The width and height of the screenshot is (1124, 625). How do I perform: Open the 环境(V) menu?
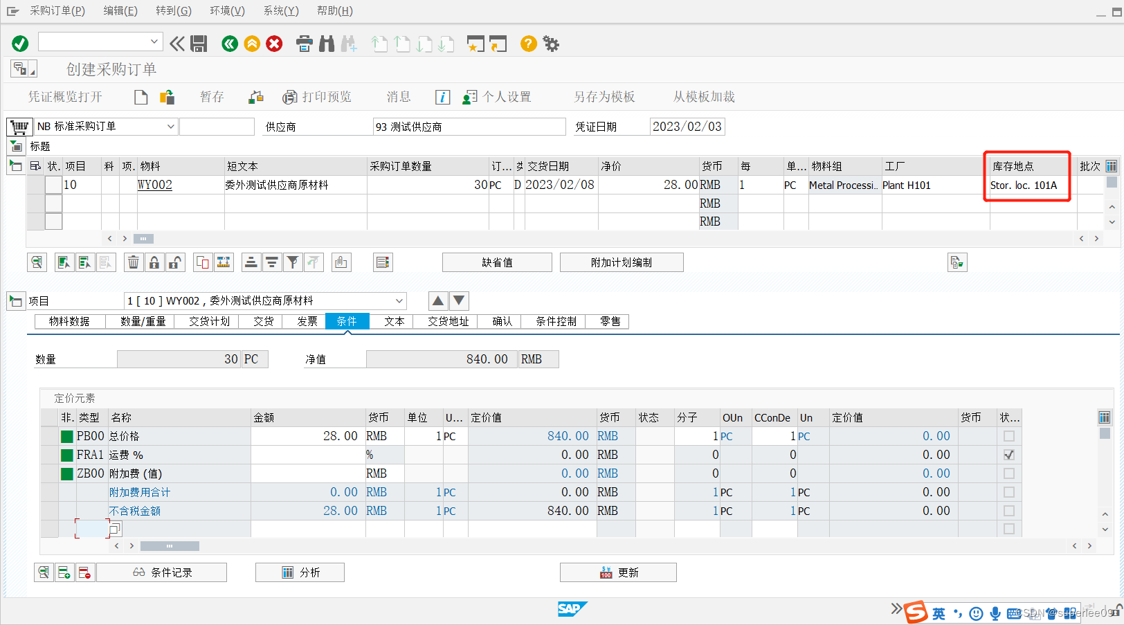(227, 11)
